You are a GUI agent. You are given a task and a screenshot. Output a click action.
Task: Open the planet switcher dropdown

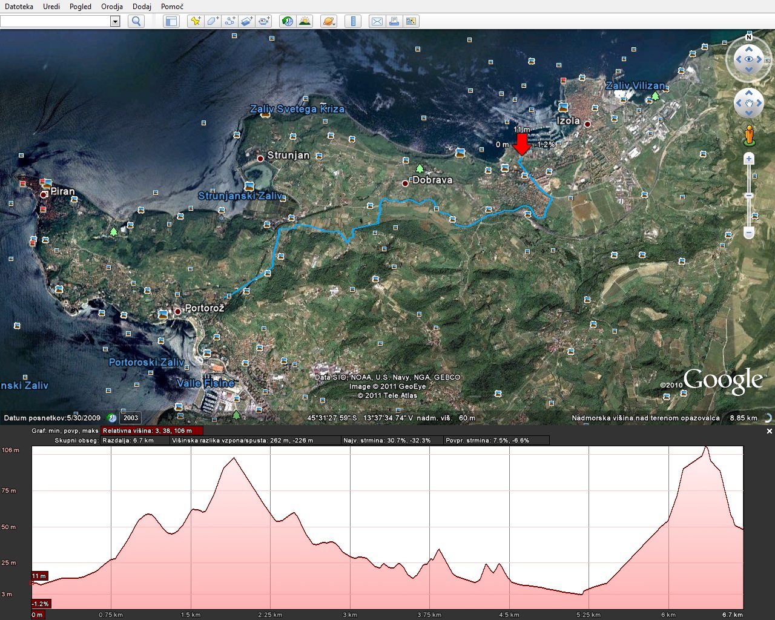coord(329,21)
